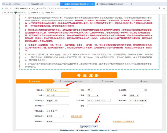
Task: Open a new browser tab with plus icon
Action: [x=131, y=4]
